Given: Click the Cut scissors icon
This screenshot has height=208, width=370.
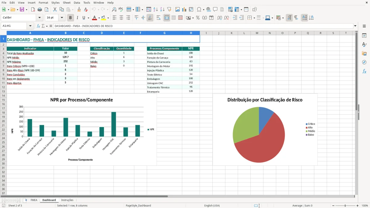Looking at the screenshot, I should click(x=55, y=10).
